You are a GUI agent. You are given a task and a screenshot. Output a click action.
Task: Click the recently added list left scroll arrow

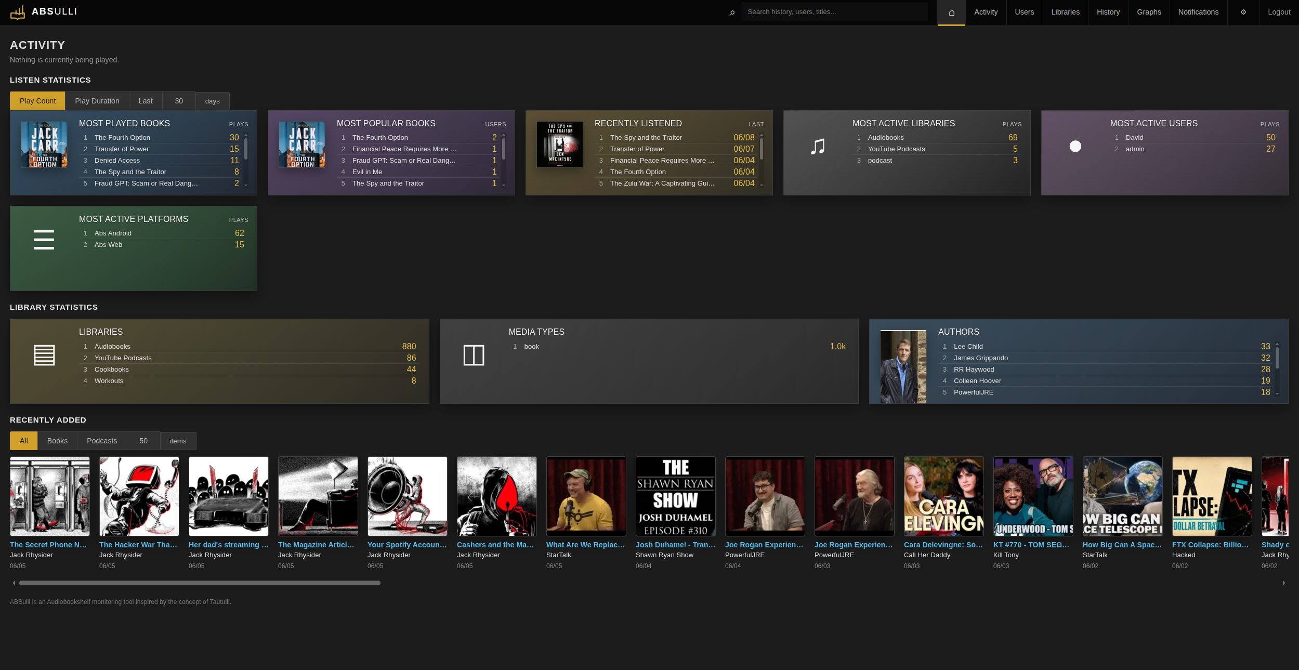coord(14,583)
